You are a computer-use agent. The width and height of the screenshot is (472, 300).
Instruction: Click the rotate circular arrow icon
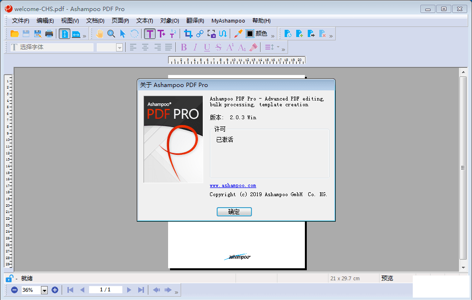134,34
